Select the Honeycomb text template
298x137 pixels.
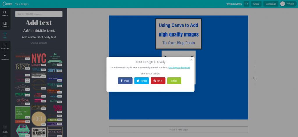(39, 107)
